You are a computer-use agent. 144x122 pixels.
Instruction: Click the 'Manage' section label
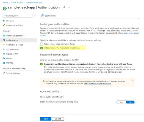point(6,31)
